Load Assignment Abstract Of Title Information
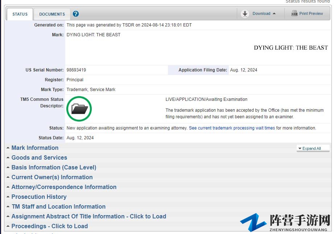Screen dimensions: 334x234 (x=89, y=216)
